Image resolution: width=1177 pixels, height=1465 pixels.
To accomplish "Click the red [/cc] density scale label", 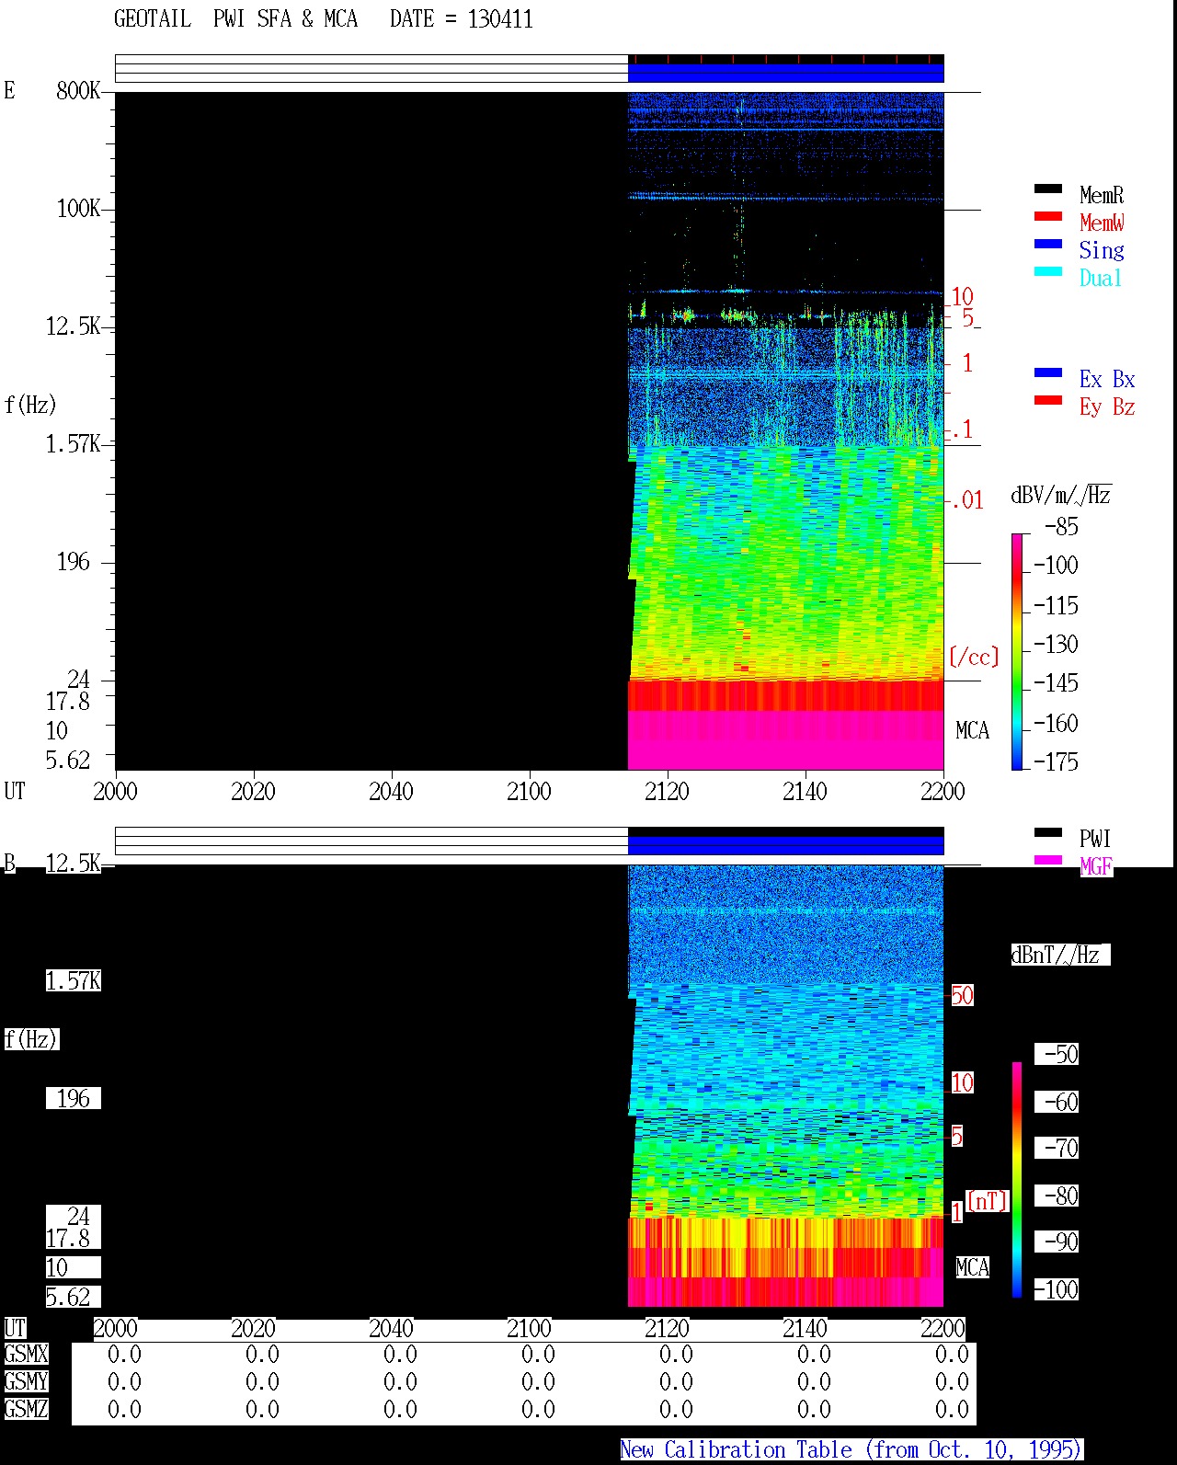I will point(974,657).
